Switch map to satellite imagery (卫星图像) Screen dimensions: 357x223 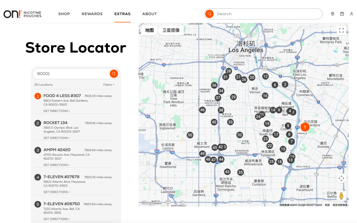point(171,30)
